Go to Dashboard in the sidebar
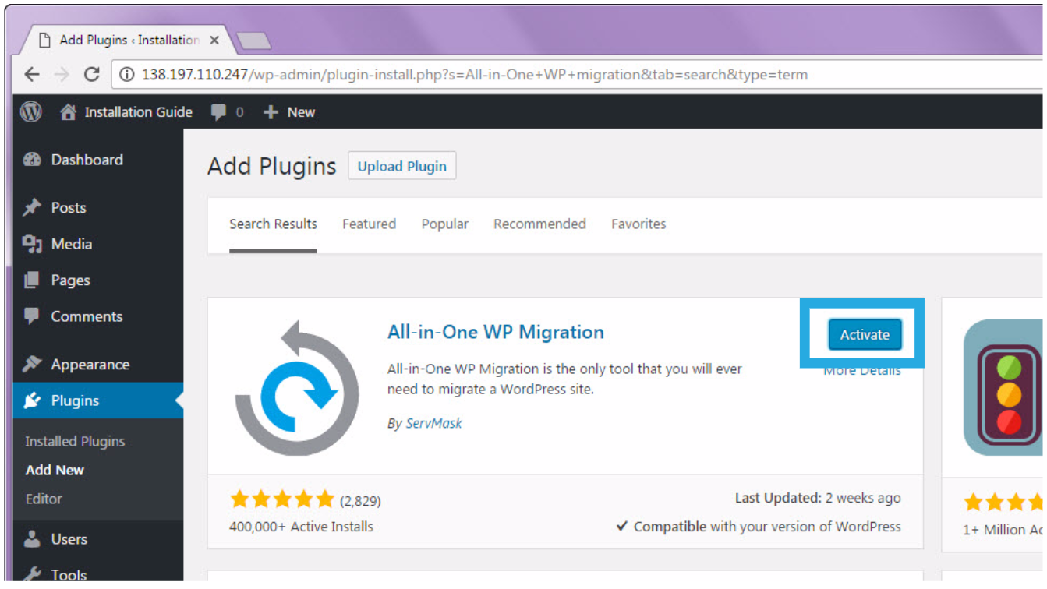Viewport: 1047px width, 589px height. click(x=87, y=160)
